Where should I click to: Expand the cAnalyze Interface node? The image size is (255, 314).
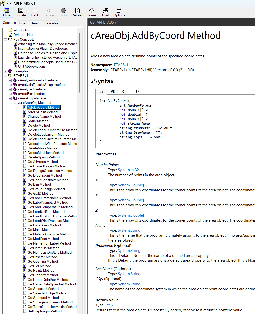click(10, 89)
